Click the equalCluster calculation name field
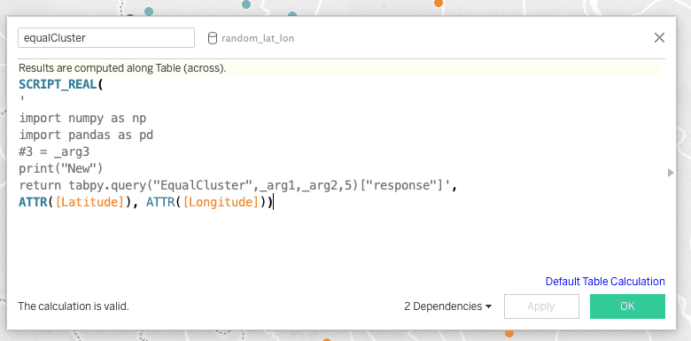The height and width of the screenshot is (341, 691). 106,38
